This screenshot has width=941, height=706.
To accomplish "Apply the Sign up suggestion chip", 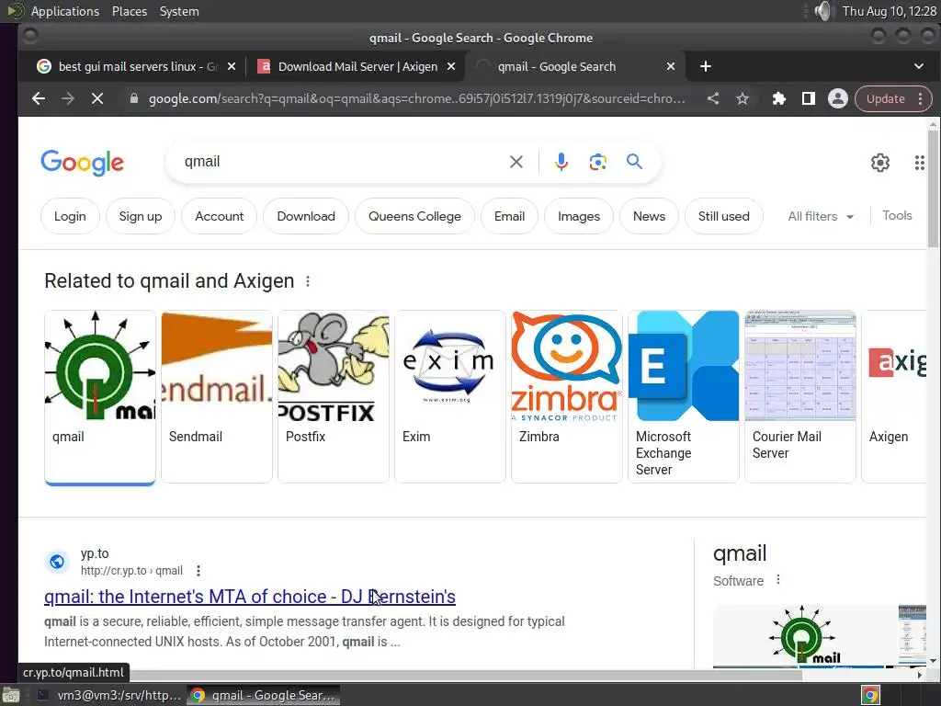I will tap(141, 216).
